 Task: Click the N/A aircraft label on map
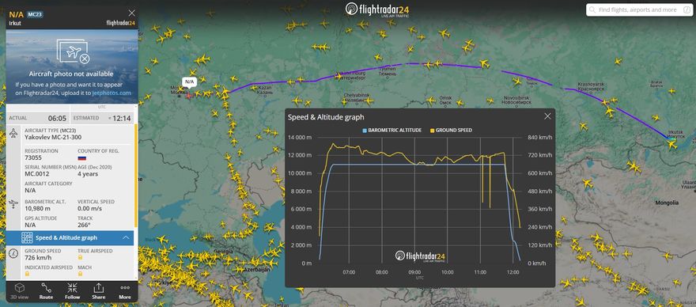(190, 81)
